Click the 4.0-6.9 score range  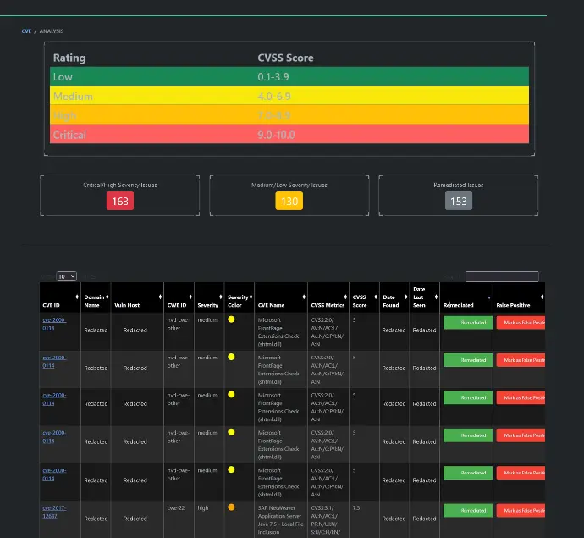tap(274, 97)
